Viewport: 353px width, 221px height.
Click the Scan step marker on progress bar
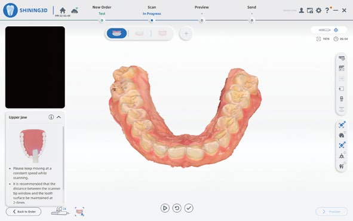(152, 20)
